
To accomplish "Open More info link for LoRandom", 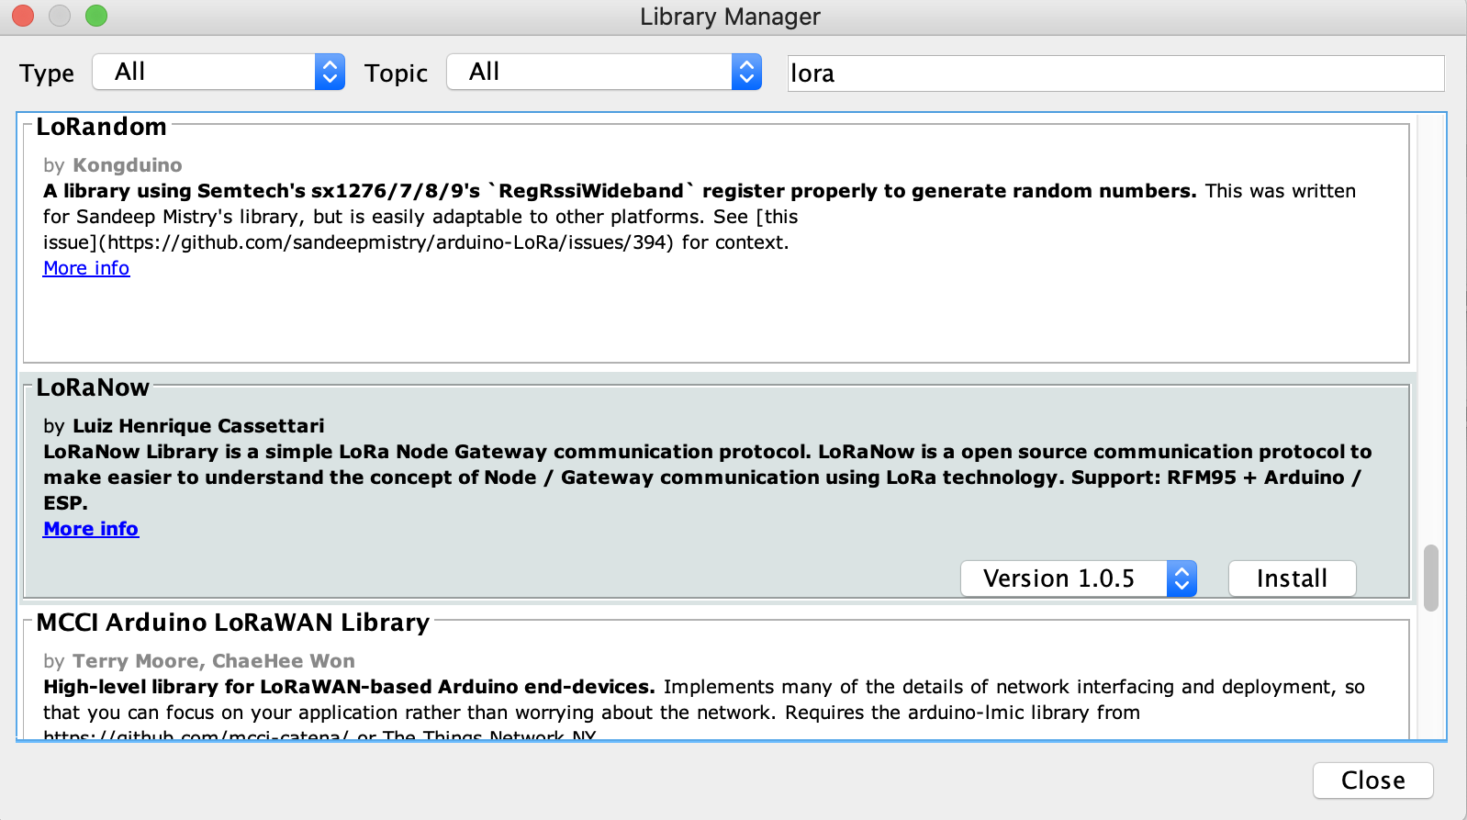I will click(86, 268).
